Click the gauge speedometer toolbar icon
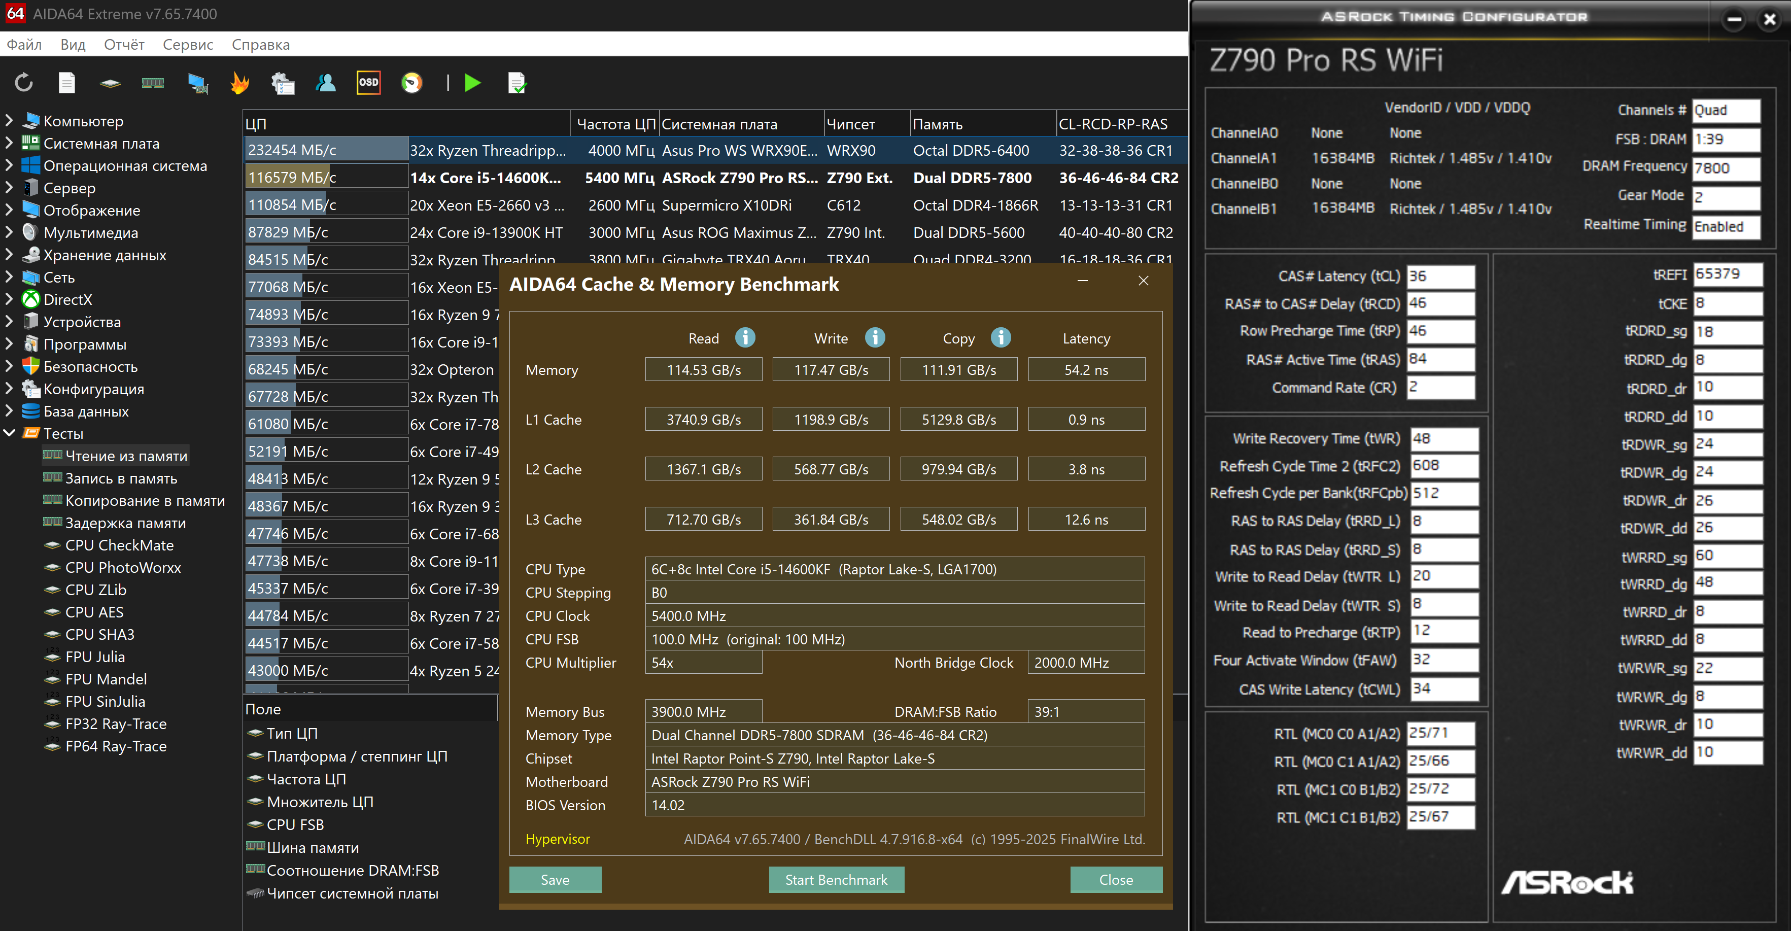The image size is (1791, 931). 411,83
